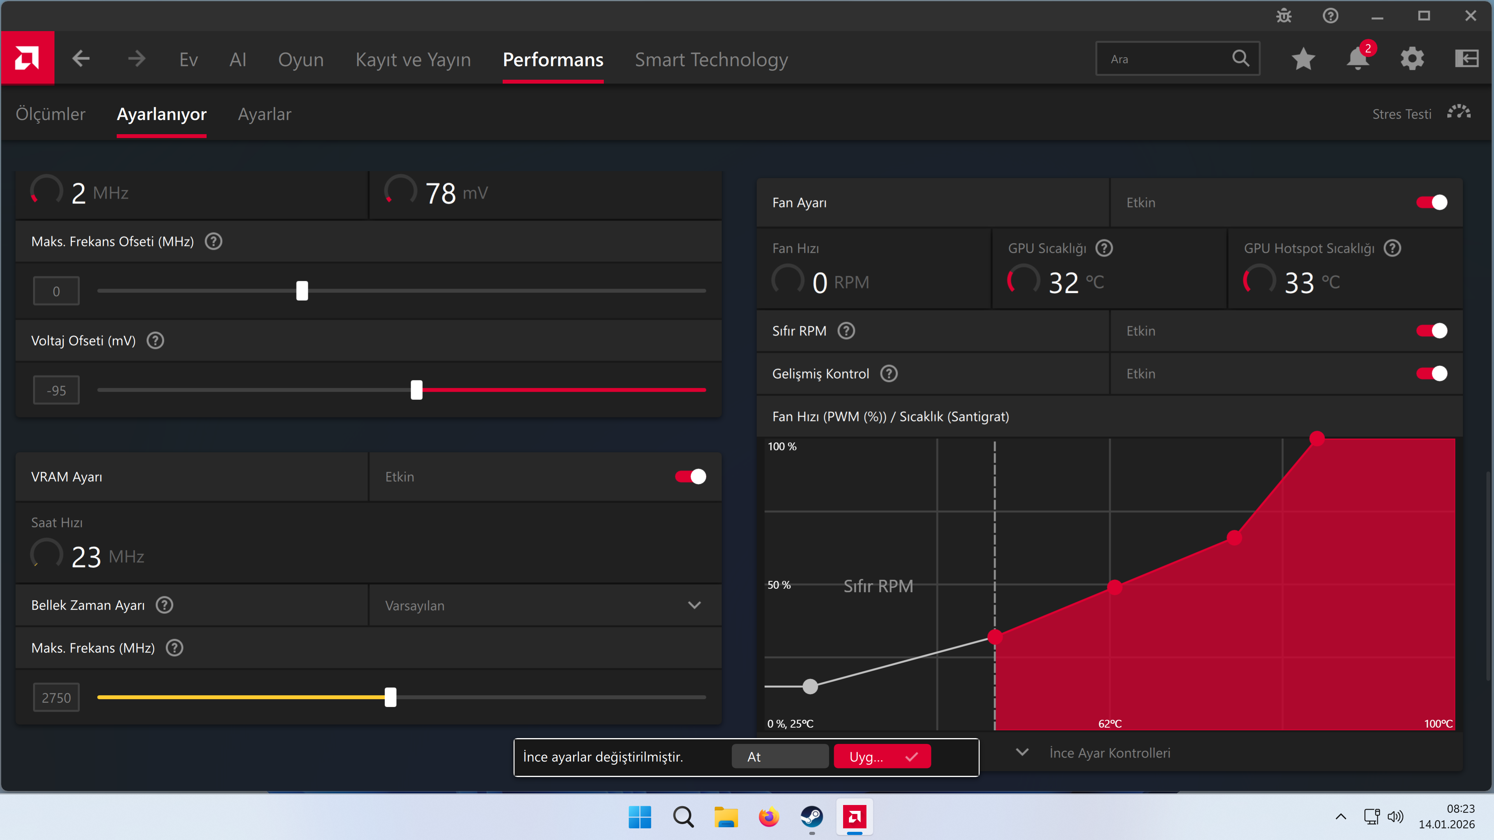Apply changes with the Uyg... button
1494x840 pixels.
(x=882, y=756)
